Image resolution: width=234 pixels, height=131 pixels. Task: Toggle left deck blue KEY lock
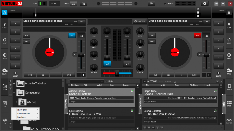click(72, 36)
